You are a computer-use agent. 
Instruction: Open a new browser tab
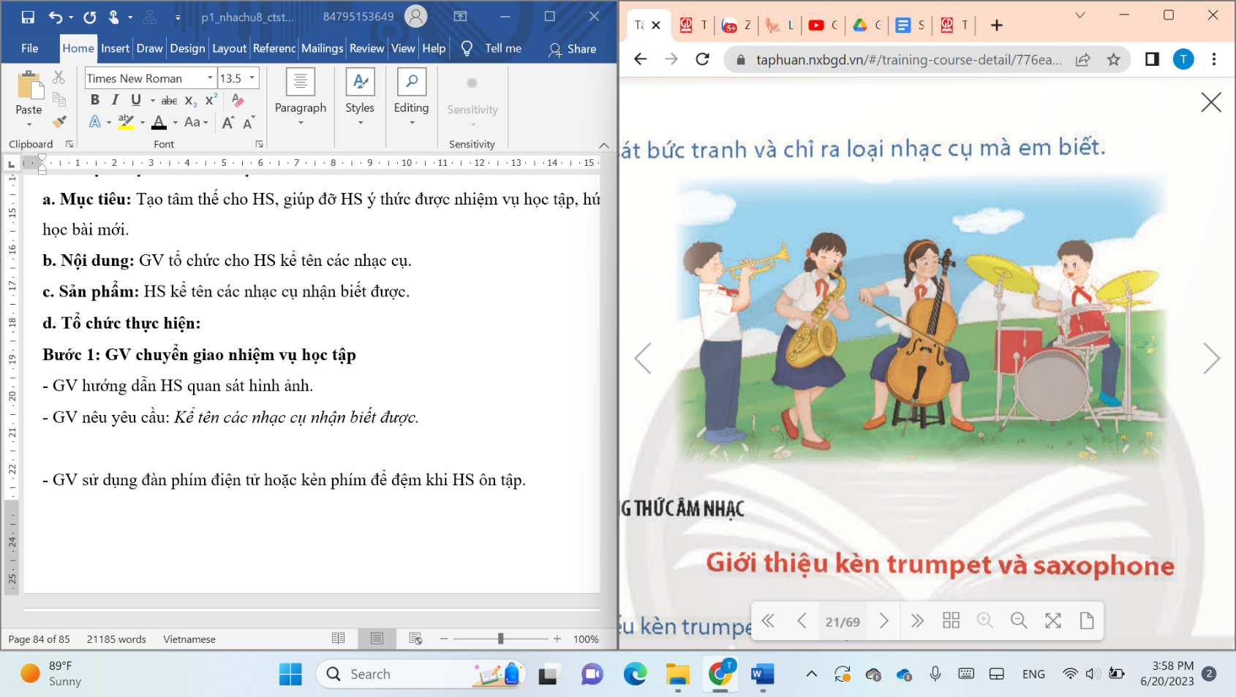(x=996, y=26)
